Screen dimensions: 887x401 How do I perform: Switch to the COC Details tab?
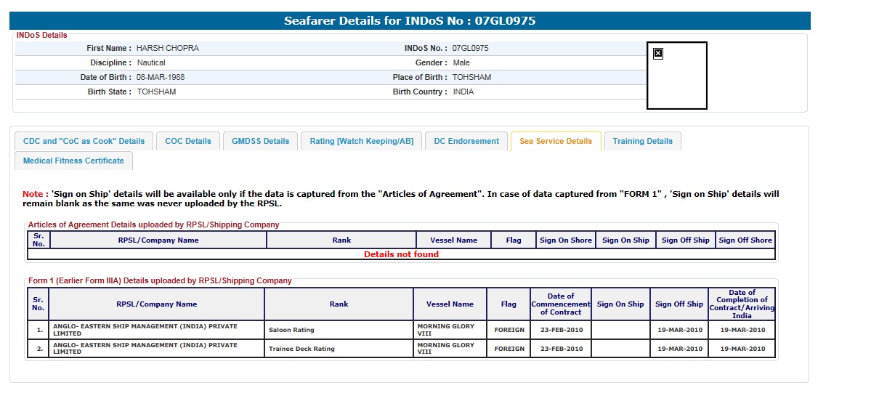coord(188,141)
